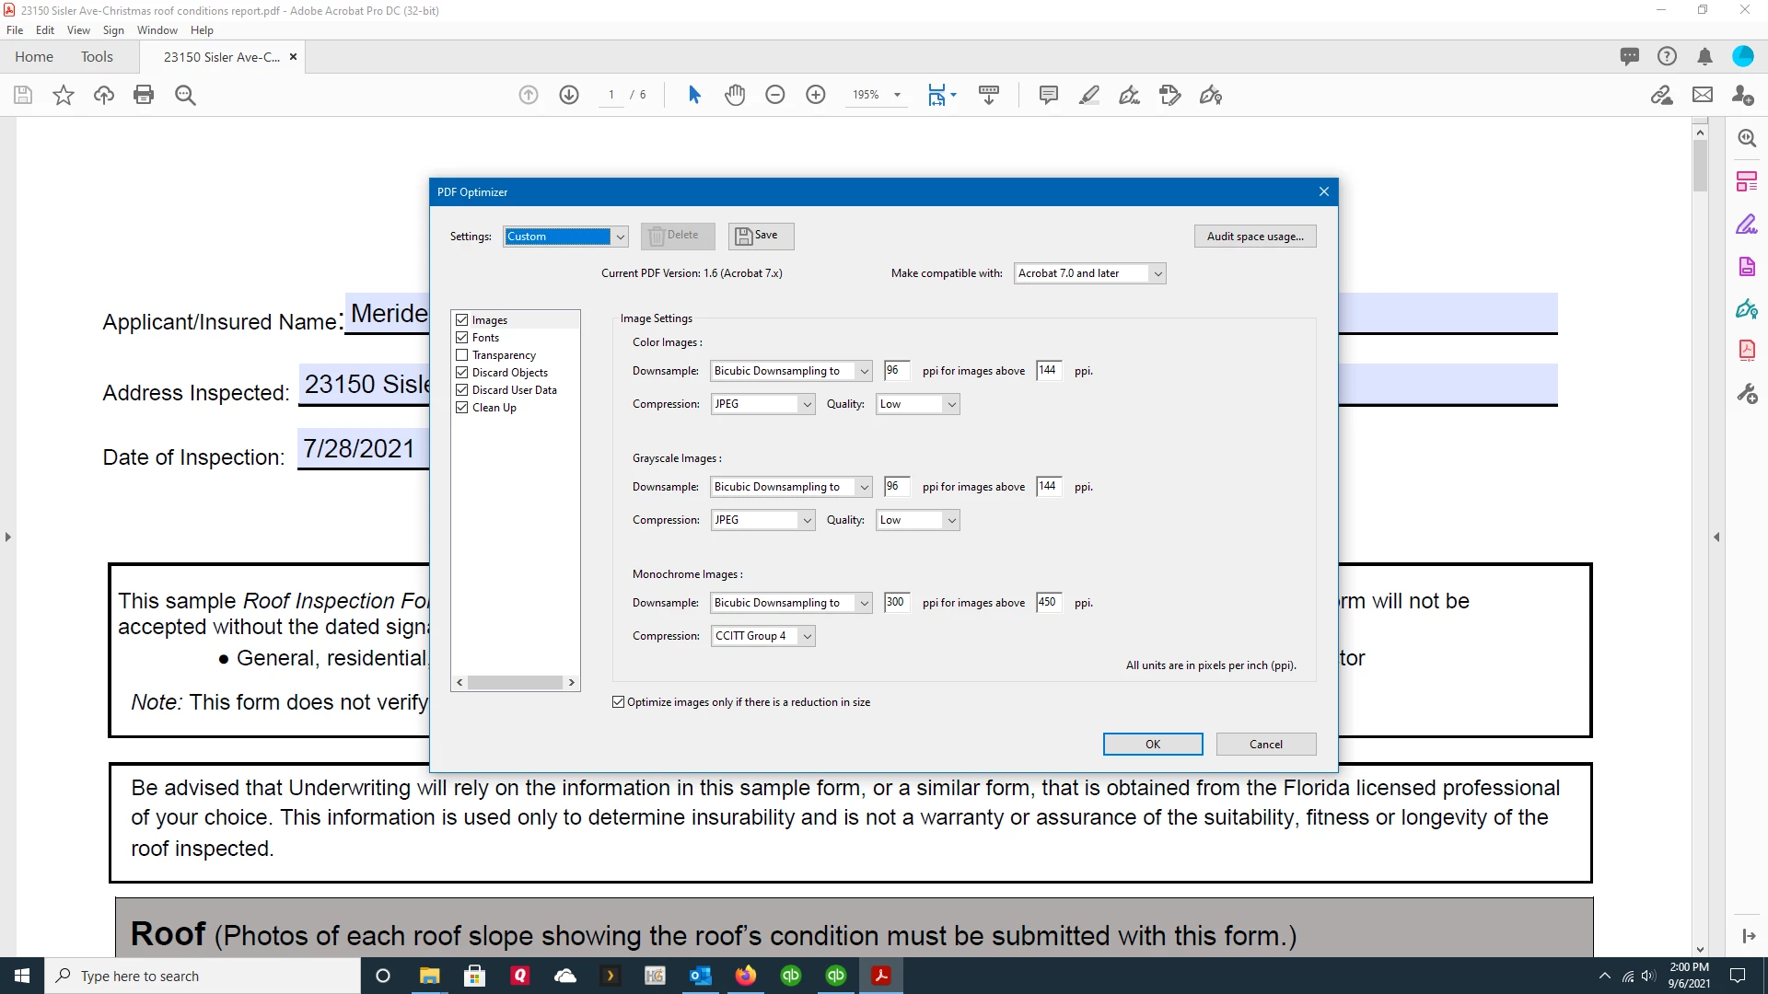Click the Print file icon
This screenshot has width=1768, height=994.
coord(144,95)
